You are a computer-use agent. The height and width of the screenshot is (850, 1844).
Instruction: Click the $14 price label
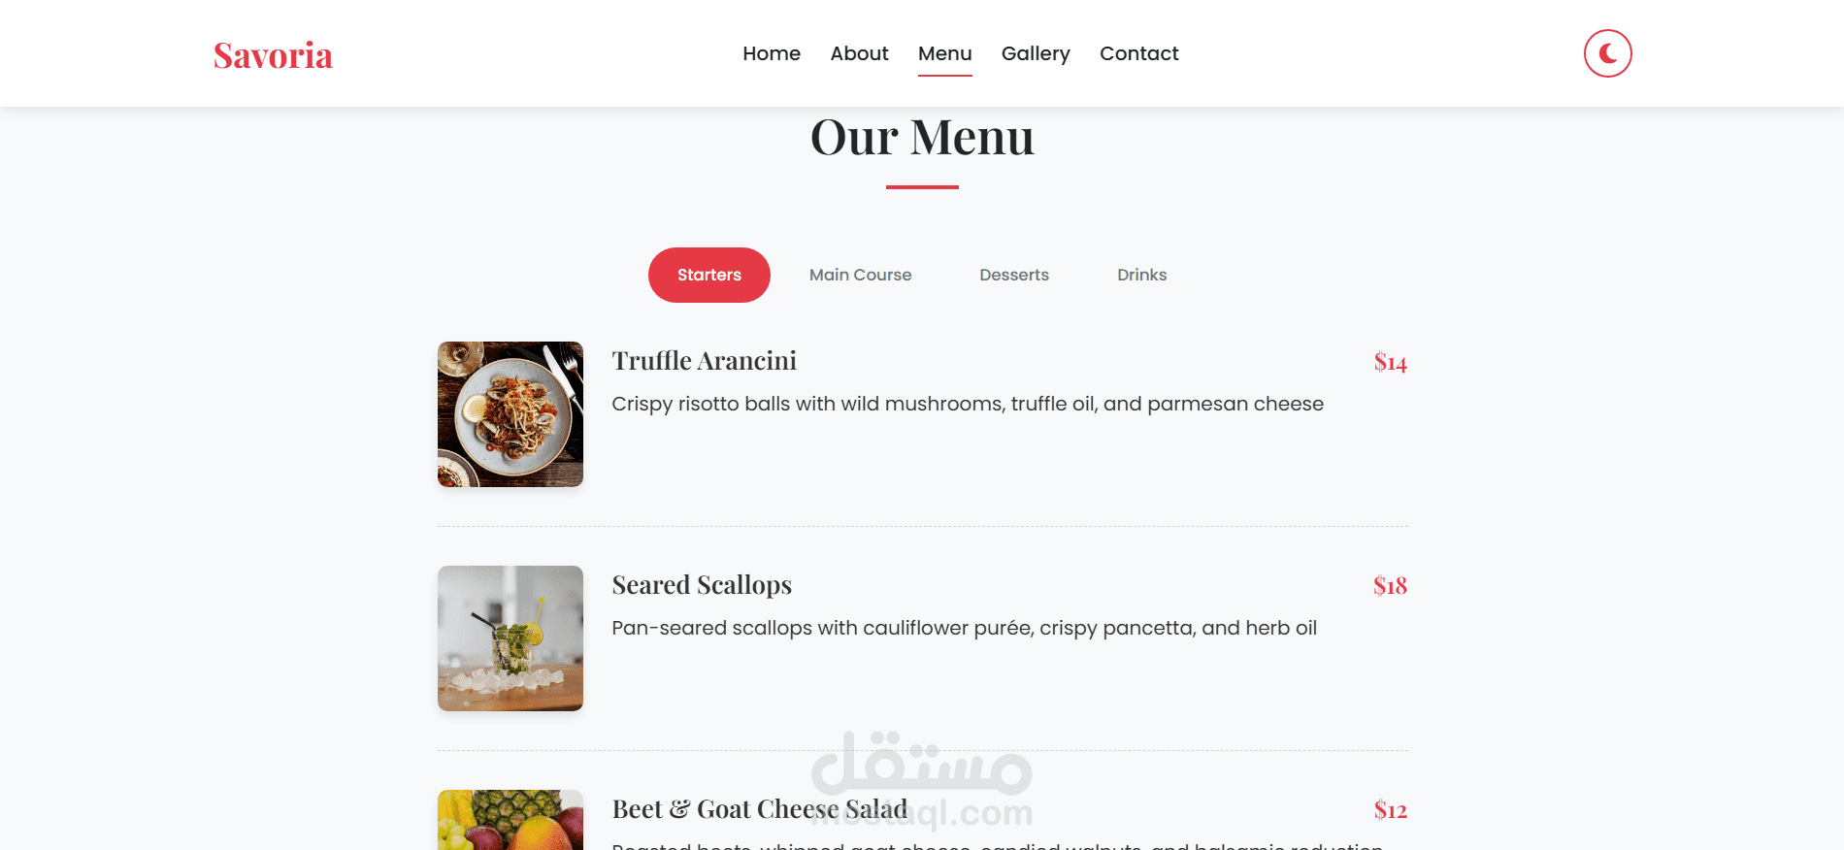[1390, 362]
